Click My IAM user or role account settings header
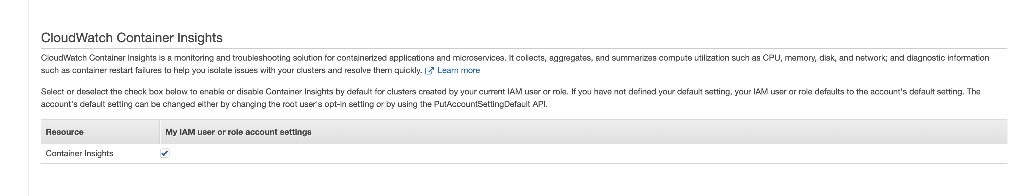Screen dimensions: 1011x196 click(x=238, y=132)
